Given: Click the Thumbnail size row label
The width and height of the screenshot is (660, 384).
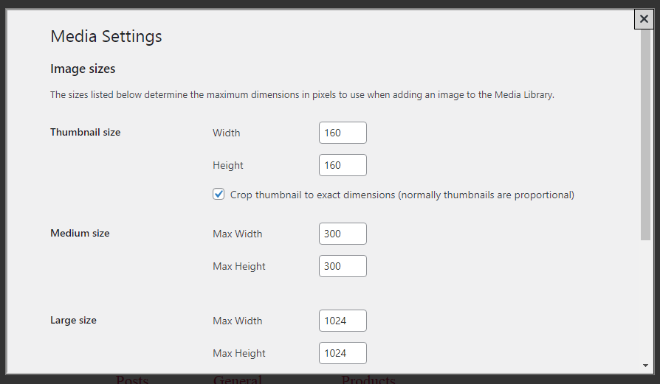Looking at the screenshot, I should click(x=85, y=133).
